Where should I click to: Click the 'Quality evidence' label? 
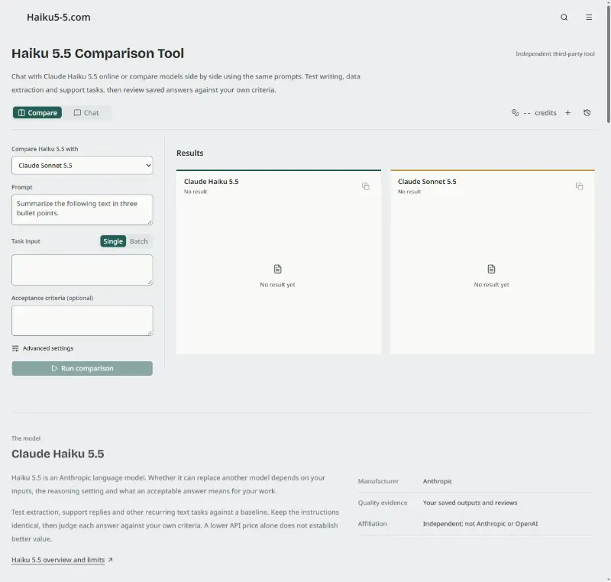click(x=383, y=503)
